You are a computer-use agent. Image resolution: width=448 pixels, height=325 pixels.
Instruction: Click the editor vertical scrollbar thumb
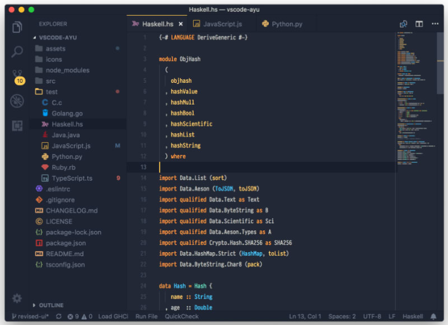pyautogui.click(x=440, y=63)
